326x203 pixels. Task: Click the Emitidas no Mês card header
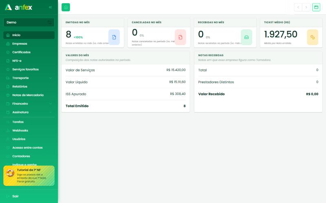(93, 22)
